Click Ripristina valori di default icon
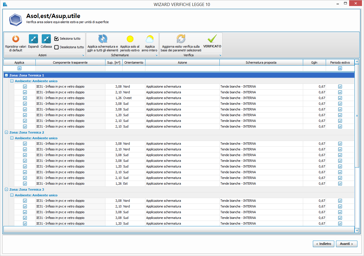Screen dimensions: 364x256 tap(15, 39)
